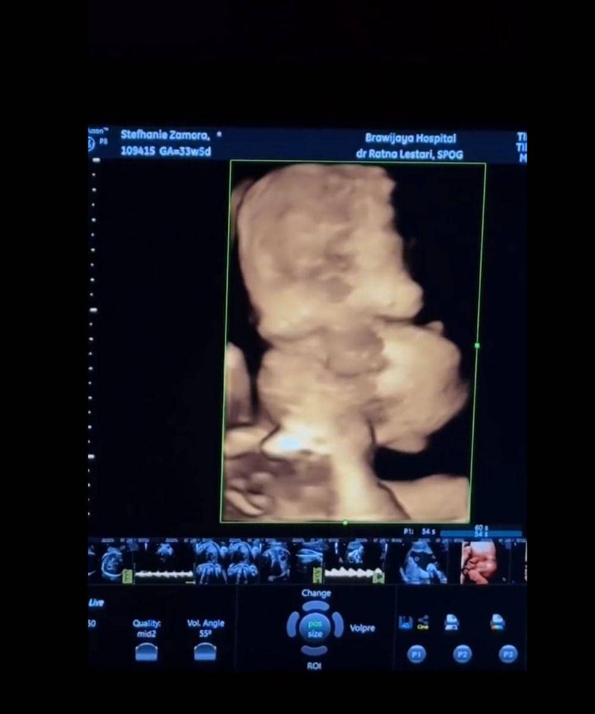
Task: Click the green ROI handle on bottom edge
Action: 345,522
